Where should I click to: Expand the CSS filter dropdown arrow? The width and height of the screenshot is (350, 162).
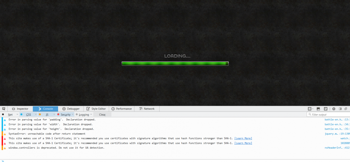coord(36,115)
